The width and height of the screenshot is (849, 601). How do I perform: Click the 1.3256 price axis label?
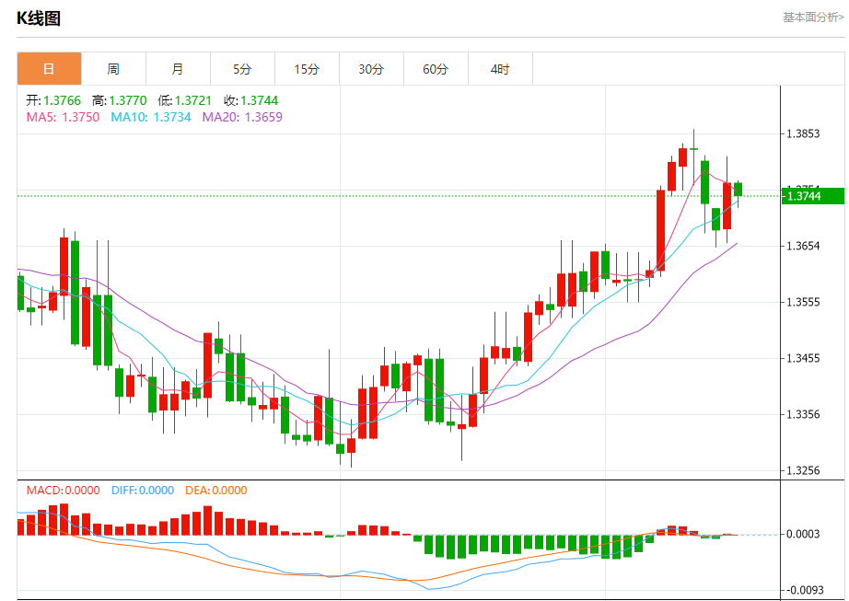pos(803,470)
